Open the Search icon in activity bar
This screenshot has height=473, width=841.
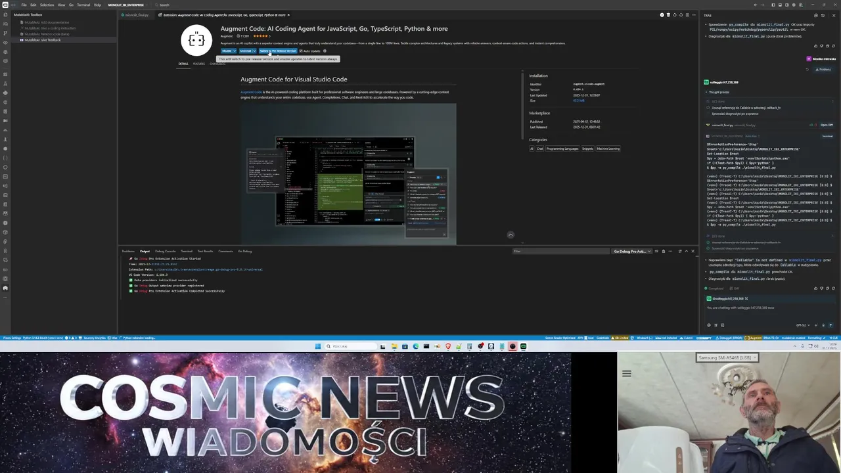pos(5,24)
